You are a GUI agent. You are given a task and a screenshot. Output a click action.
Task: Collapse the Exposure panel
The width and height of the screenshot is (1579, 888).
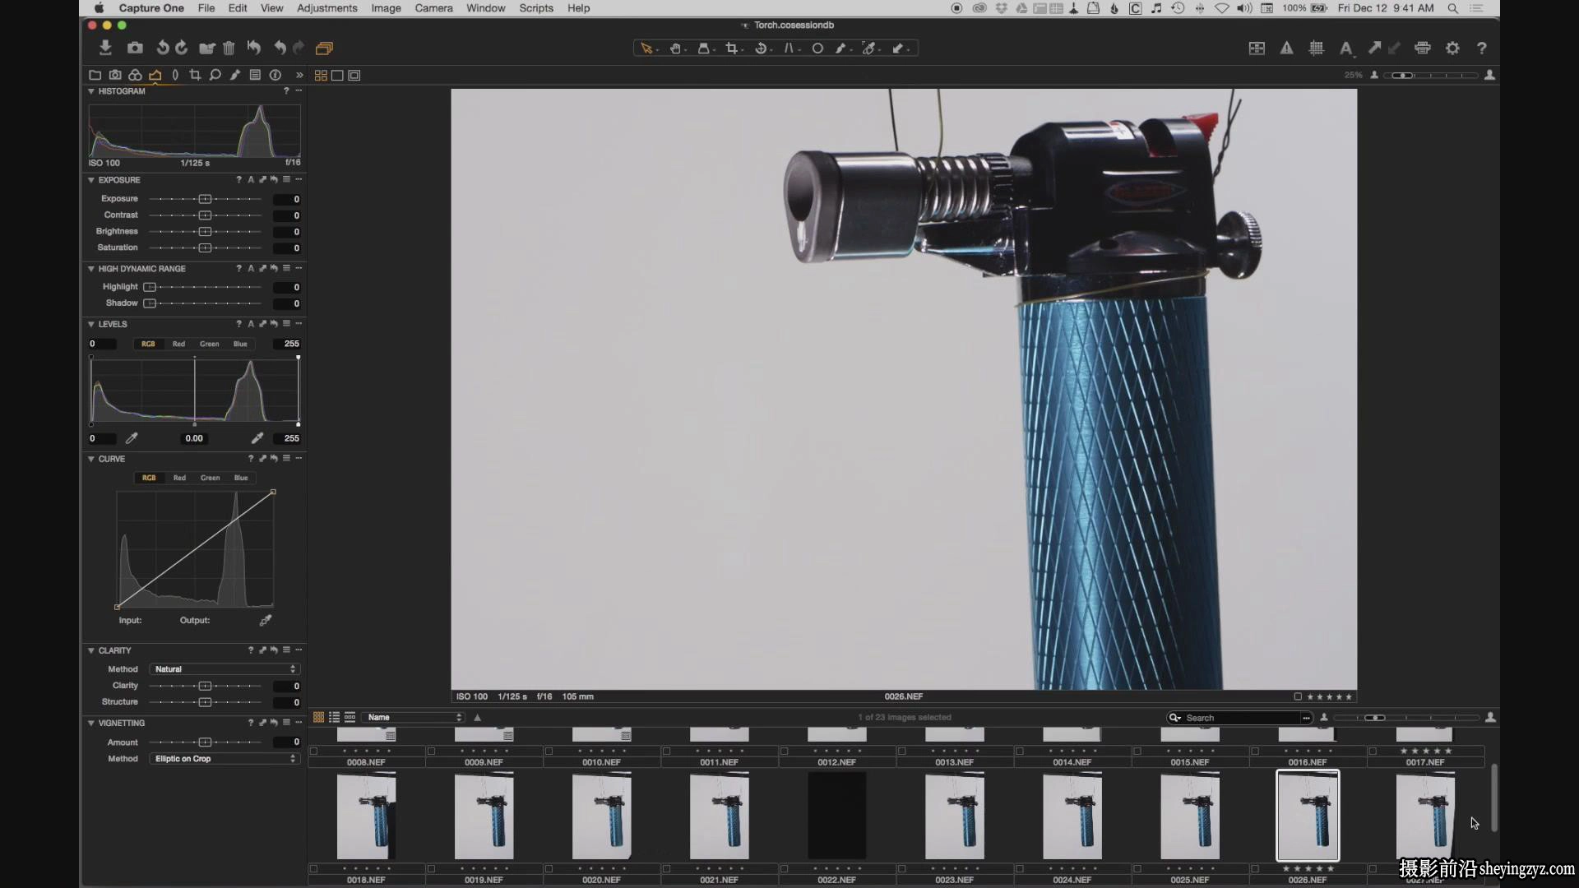click(91, 180)
